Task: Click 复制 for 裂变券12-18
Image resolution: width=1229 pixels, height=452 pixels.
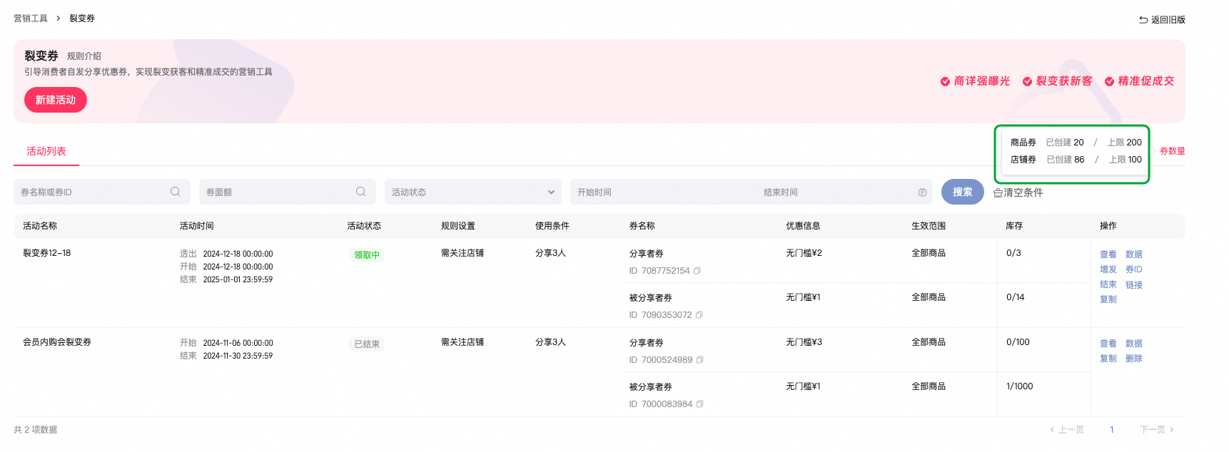Action: (x=1108, y=299)
